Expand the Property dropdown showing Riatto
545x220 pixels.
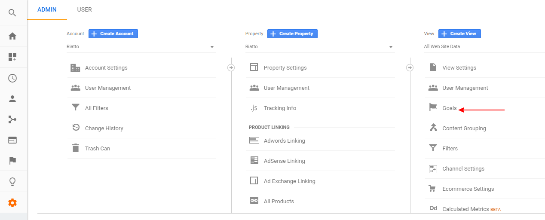[320, 46]
